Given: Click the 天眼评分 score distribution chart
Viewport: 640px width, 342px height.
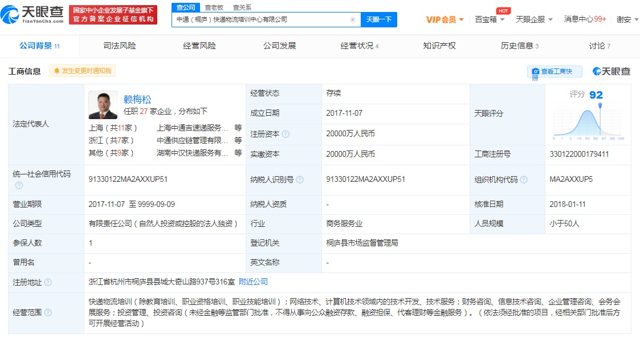Looking at the screenshot, I should click(x=588, y=123).
